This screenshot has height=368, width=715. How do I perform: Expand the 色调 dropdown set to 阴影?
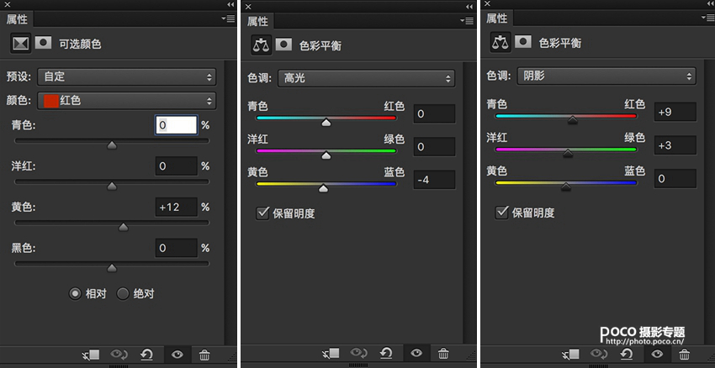click(x=606, y=76)
